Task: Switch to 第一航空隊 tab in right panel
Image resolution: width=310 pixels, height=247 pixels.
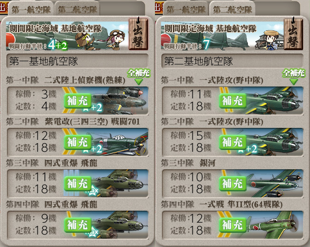Action: (186, 10)
